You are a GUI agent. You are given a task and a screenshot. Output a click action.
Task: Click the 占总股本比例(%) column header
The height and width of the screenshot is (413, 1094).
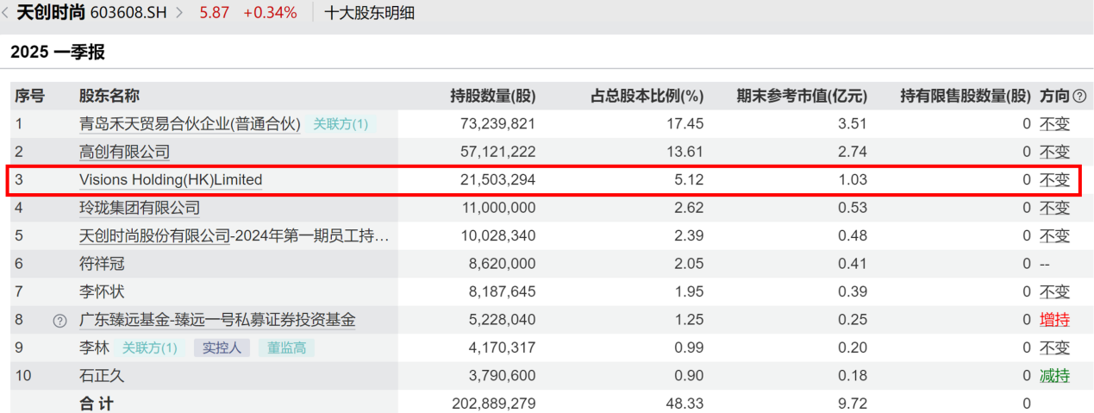[647, 97]
